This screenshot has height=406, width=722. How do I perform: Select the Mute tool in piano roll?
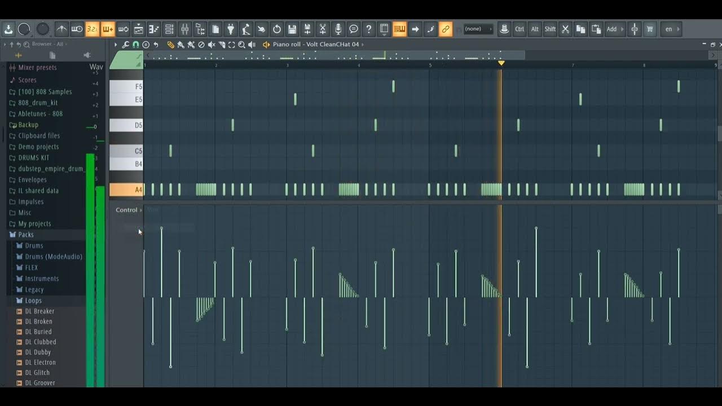[212, 45]
